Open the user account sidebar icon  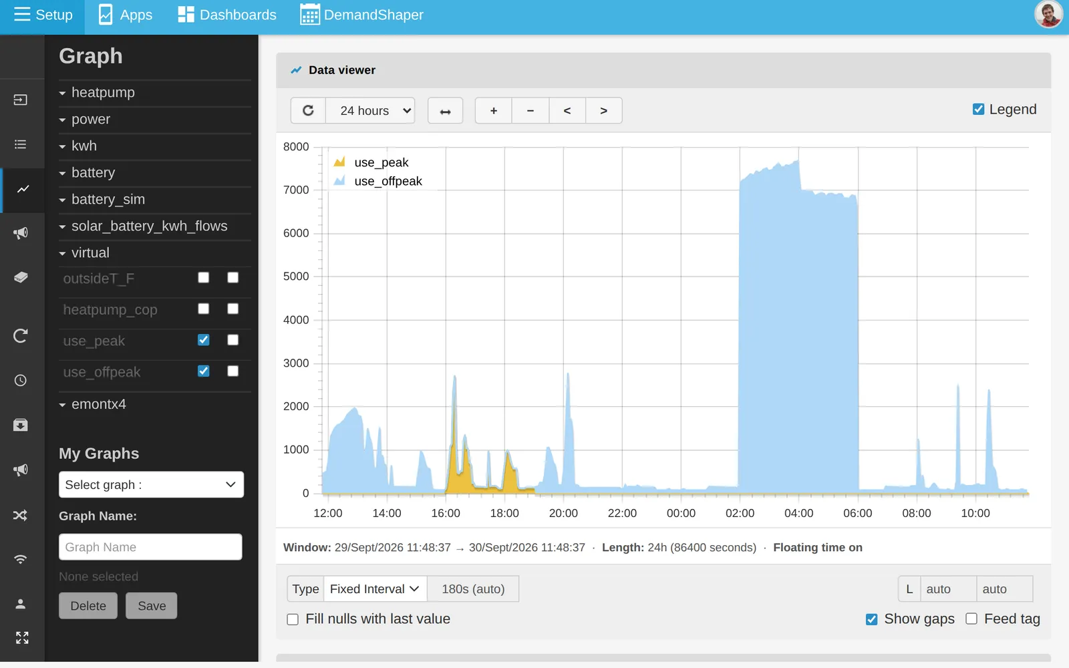point(21,604)
